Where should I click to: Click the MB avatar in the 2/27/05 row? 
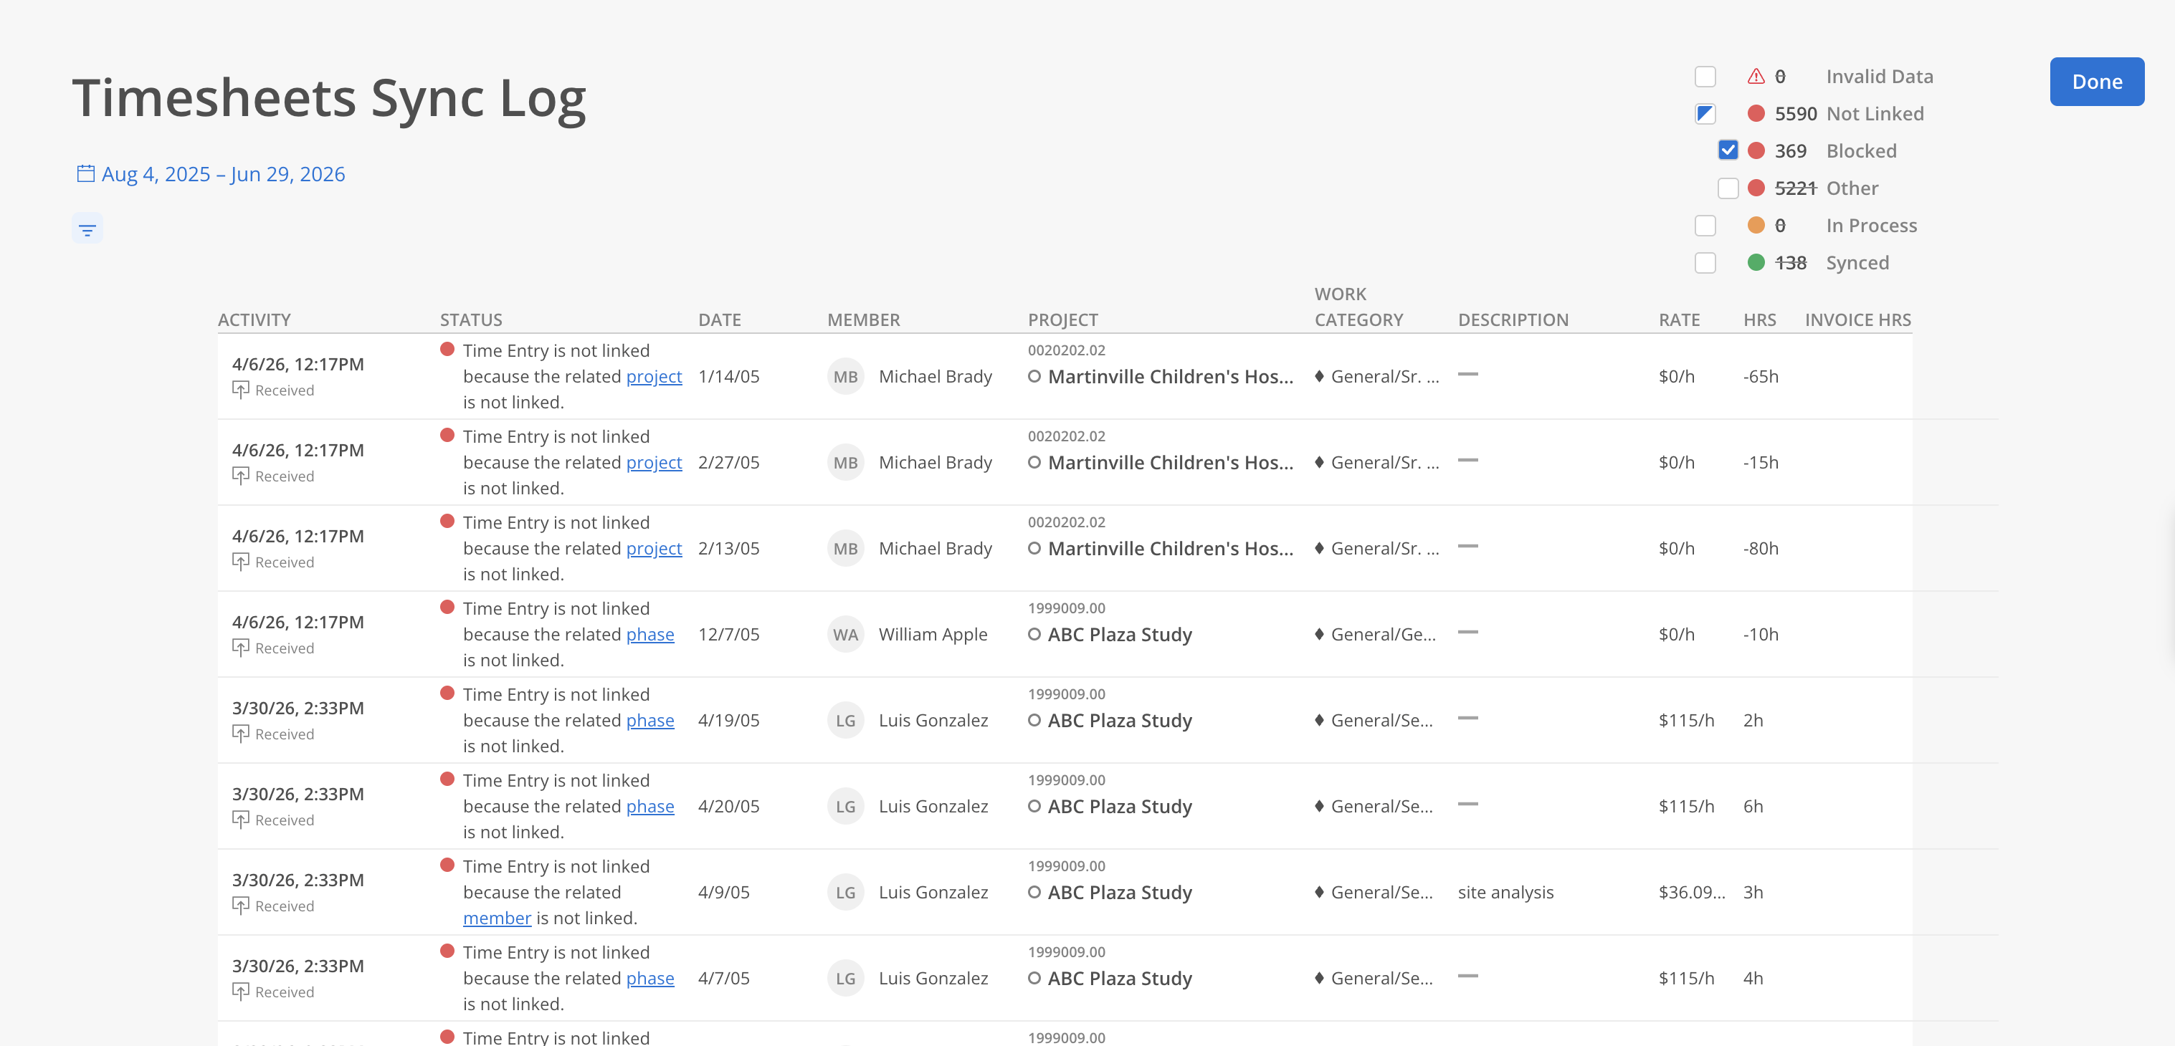coord(845,463)
